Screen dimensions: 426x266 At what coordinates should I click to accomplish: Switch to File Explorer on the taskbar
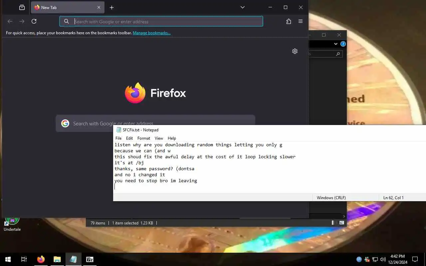pyautogui.click(x=57, y=259)
